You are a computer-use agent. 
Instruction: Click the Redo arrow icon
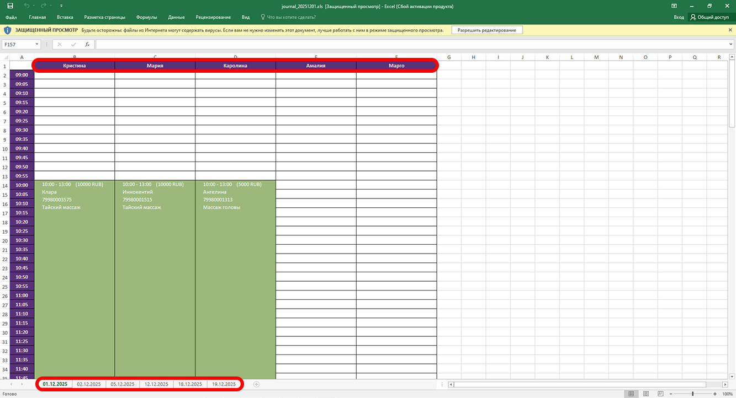[44, 6]
